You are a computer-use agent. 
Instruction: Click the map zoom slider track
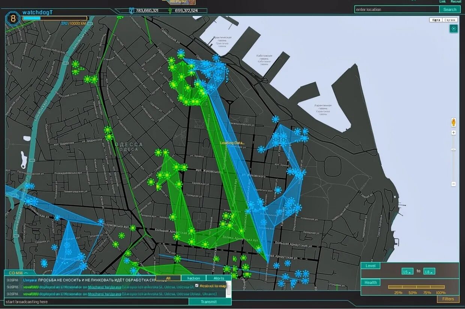click(x=453, y=158)
